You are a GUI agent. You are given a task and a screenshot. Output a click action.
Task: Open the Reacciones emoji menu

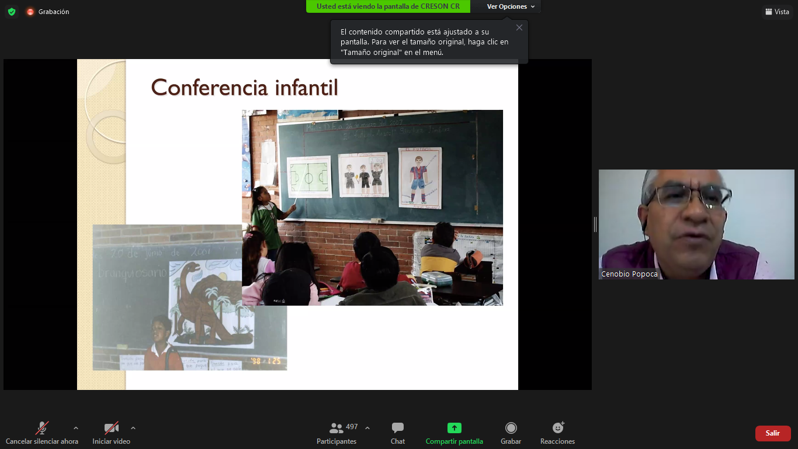click(557, 433)
